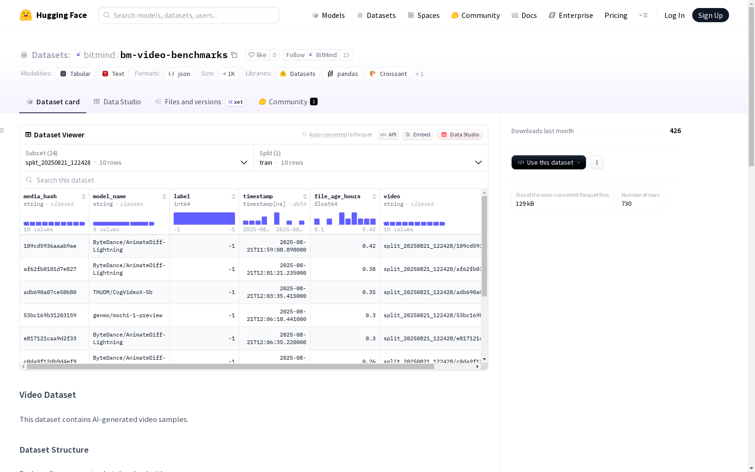Open Community in the top navigation
The image size is (755, 472).
coord(476,15)
